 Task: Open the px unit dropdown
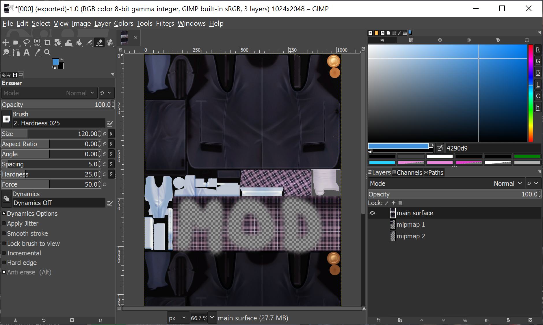[178, 318]
